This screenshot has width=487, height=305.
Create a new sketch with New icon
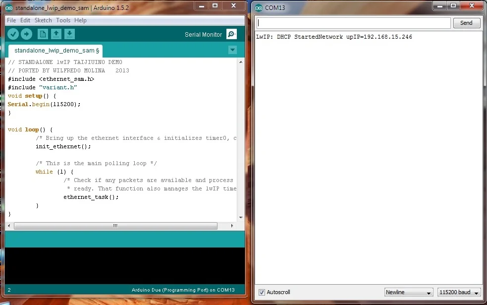(x=43, y=34)
